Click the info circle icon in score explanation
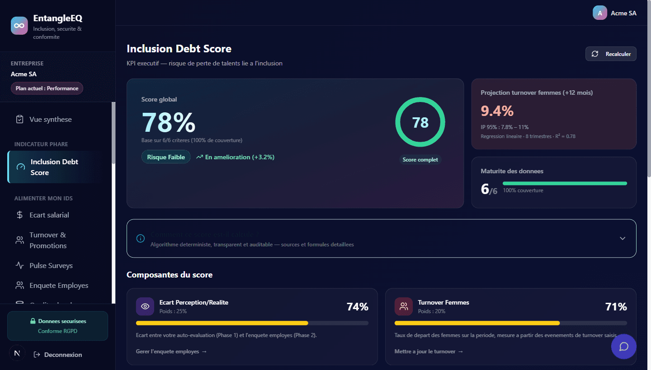Viewport: 651px width, 370px height. click(x=140, y=238)
